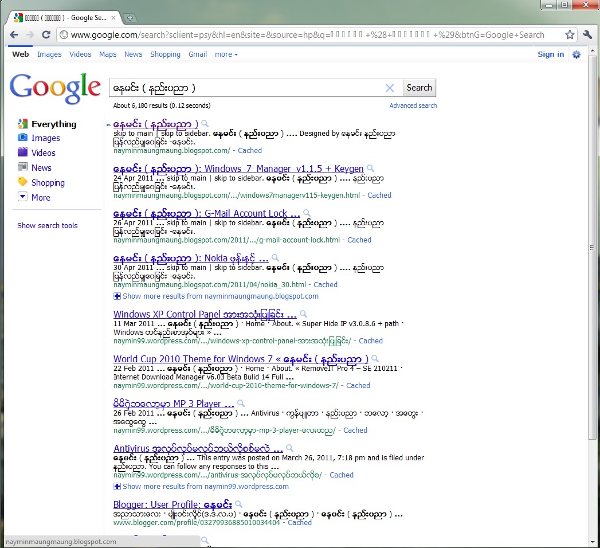Open Advanced search link

413,105
